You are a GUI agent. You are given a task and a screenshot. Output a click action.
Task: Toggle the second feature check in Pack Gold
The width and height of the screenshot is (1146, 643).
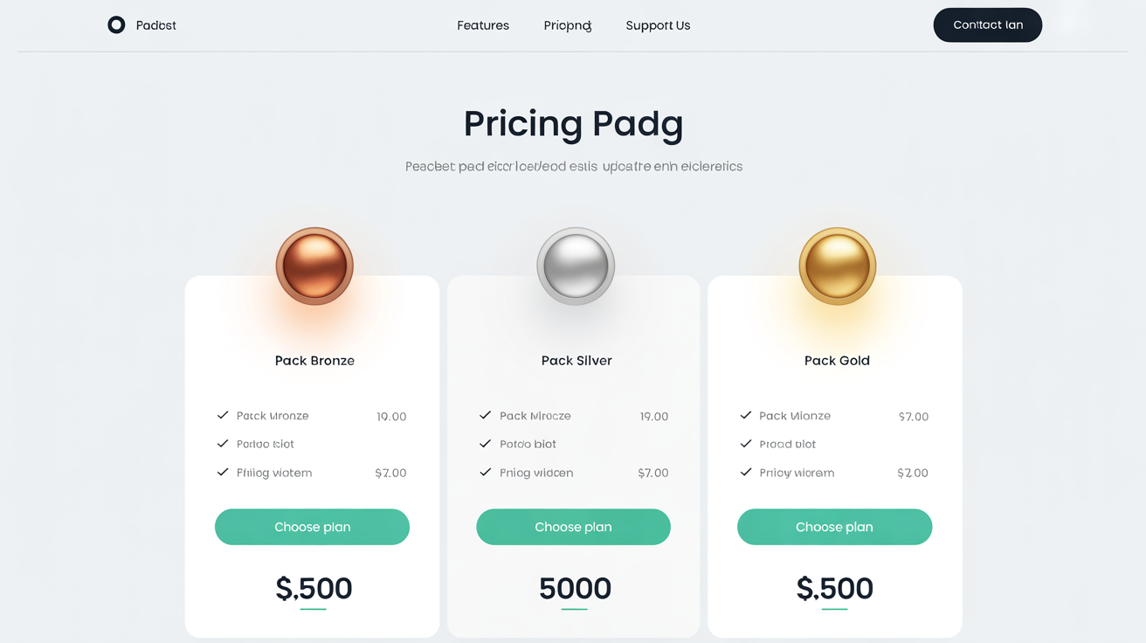pyautogui.click(x=746, y=444)
